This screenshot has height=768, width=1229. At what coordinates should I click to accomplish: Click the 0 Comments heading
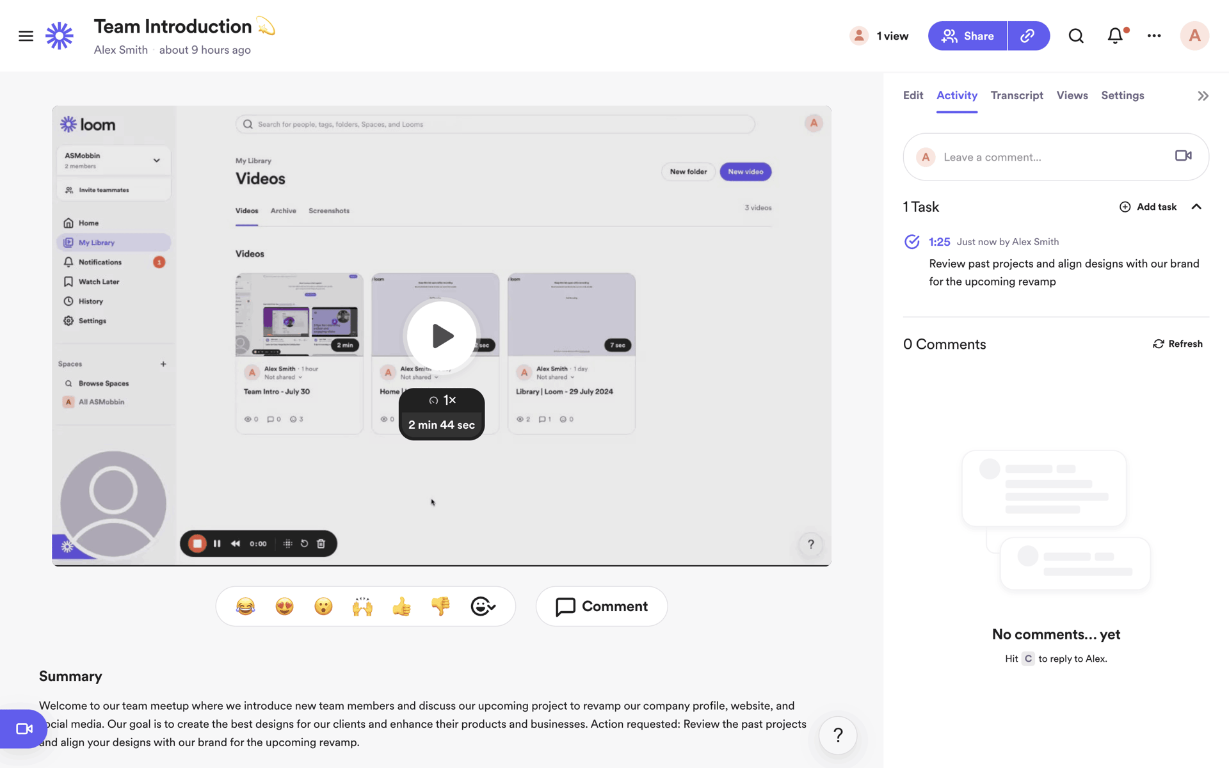pos(944,344)
